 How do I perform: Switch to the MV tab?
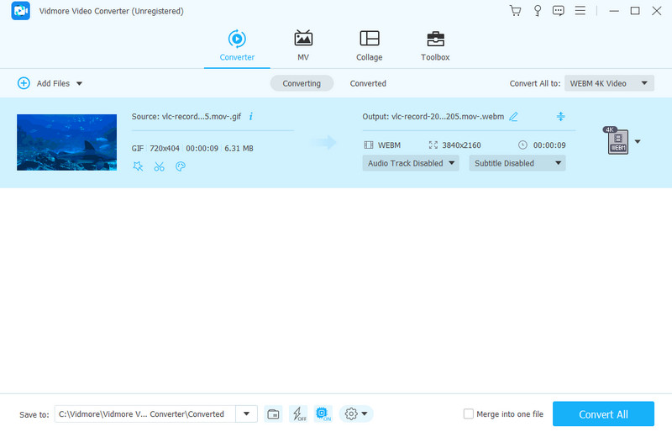point(303,46)
